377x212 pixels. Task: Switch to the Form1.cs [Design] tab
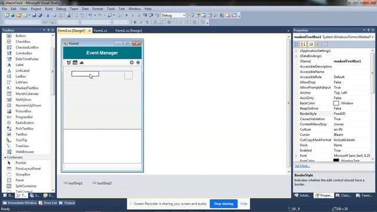128,31
